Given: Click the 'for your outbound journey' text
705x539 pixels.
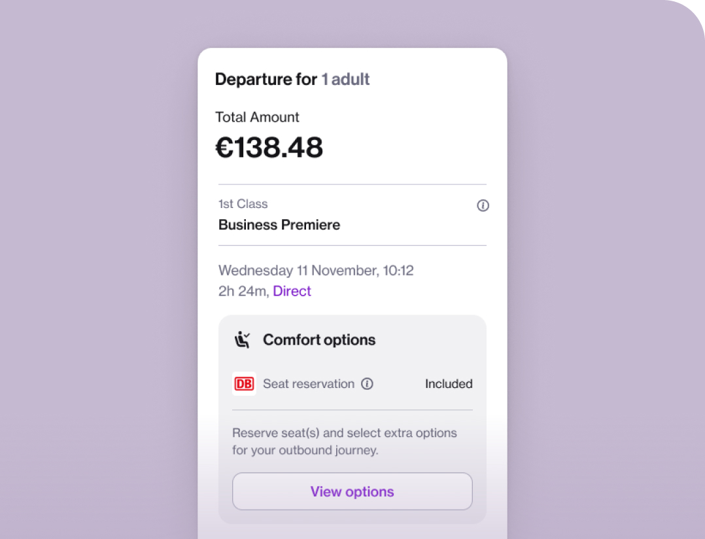Looking at the screenshot, I should [x=305, y=450].
